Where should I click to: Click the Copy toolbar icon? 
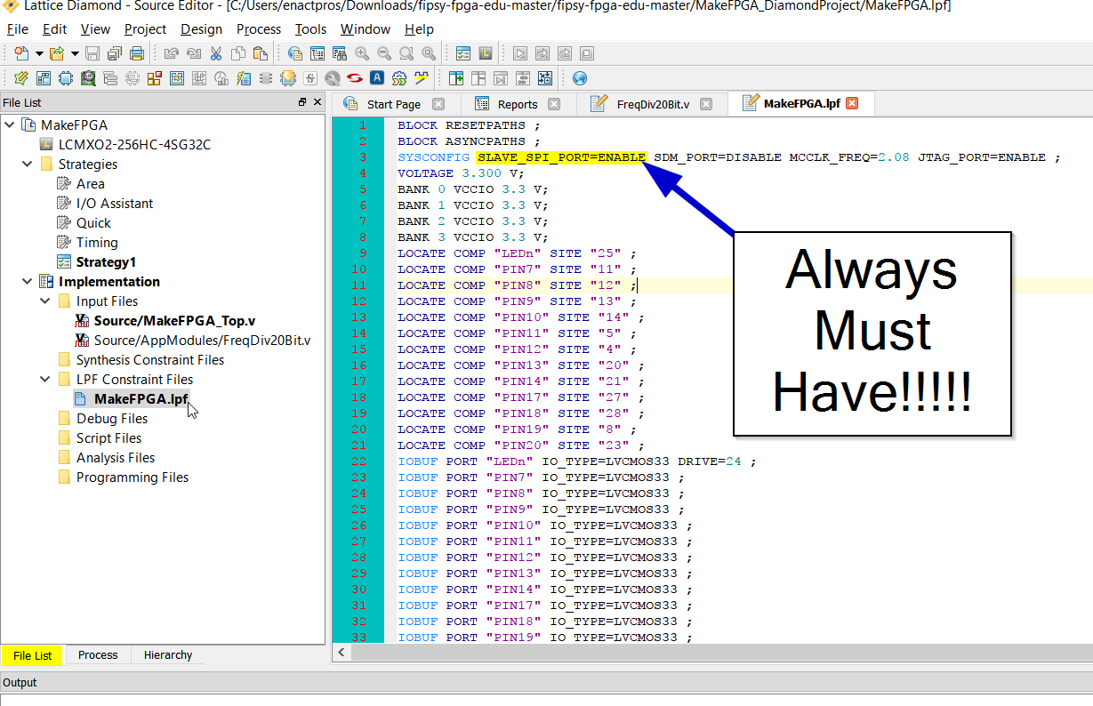tap(238, 53)
